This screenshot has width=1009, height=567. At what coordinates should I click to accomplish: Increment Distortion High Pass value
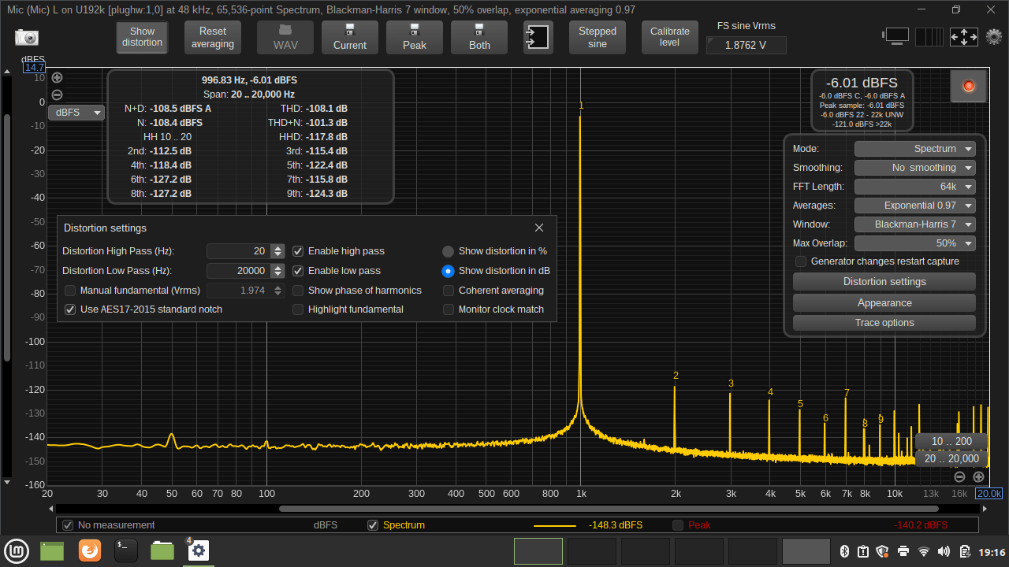coord(277,248)
